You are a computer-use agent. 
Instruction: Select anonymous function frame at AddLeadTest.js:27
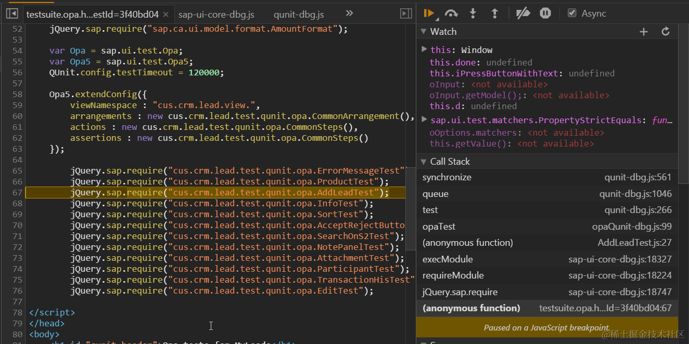[x=547, y=243]
